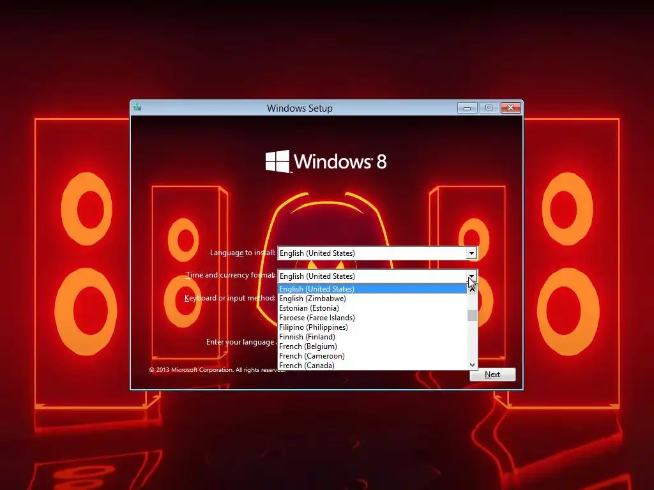Choose French (Canada) in the list
Image resolution: width=654 pixels, height=490 pixels.
click(x=372, y=365)
